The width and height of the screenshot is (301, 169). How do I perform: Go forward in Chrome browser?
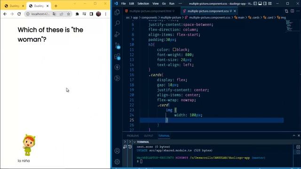[12, 14]
